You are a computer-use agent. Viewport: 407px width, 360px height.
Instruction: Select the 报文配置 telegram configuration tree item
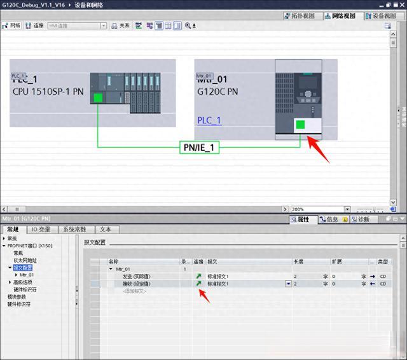tap(23, 268)
